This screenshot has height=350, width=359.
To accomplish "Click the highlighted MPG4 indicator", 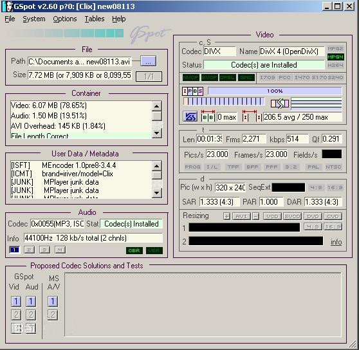I will [335, 57].
